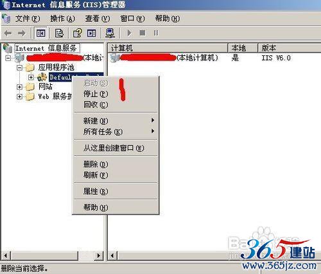Click left pane horizontal scrollbar right arrow

pos(99,255)
